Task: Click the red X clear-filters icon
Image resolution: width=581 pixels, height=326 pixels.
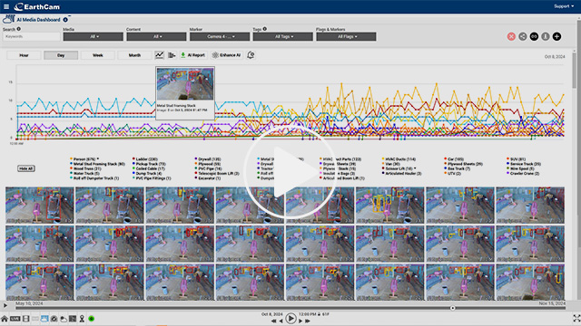Action: click(511, 36)
